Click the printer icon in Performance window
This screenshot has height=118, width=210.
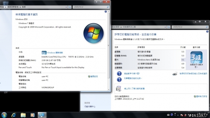tap(175, 74)
